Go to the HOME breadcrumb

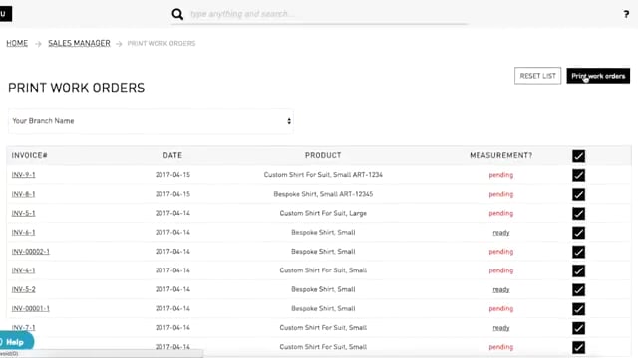coord(17,43)
